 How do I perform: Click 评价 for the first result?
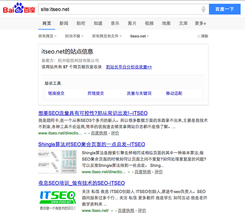point(115,133)
